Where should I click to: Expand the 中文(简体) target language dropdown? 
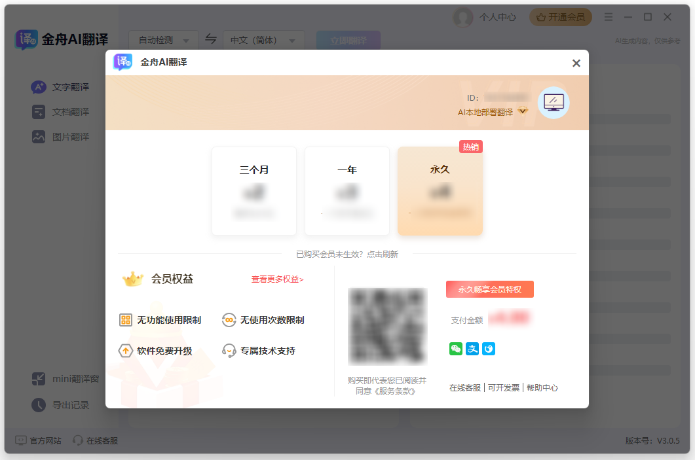pyautogui.click(x=263, y=40)
